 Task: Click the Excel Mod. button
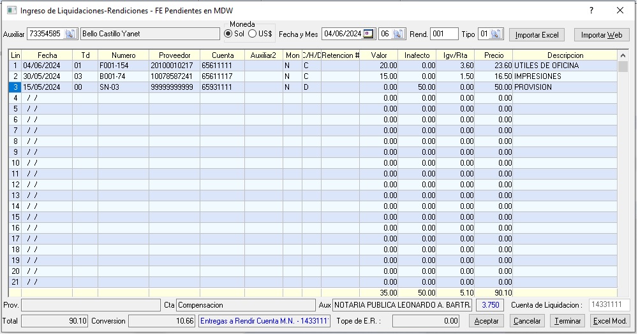tap(609, 321)
